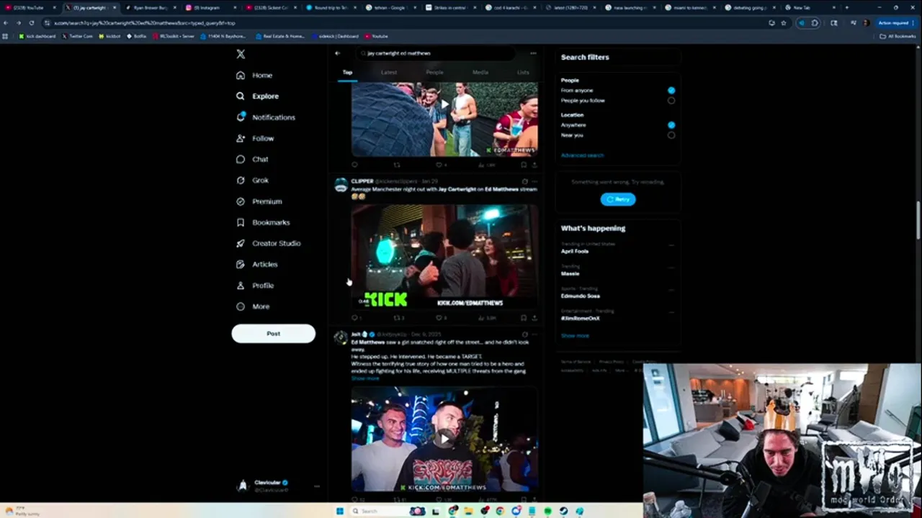Switch to the Media search tab

pos(480,73)
